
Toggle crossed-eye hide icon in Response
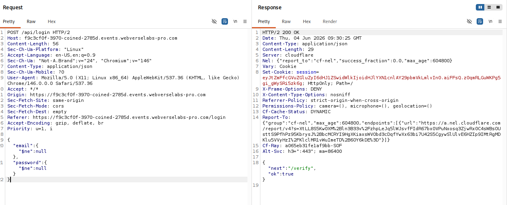pyautogui.click(x=469, y=21)
